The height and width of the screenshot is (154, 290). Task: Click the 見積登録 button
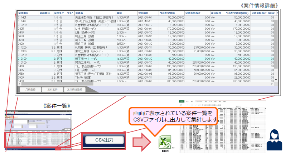coord(30,90)
